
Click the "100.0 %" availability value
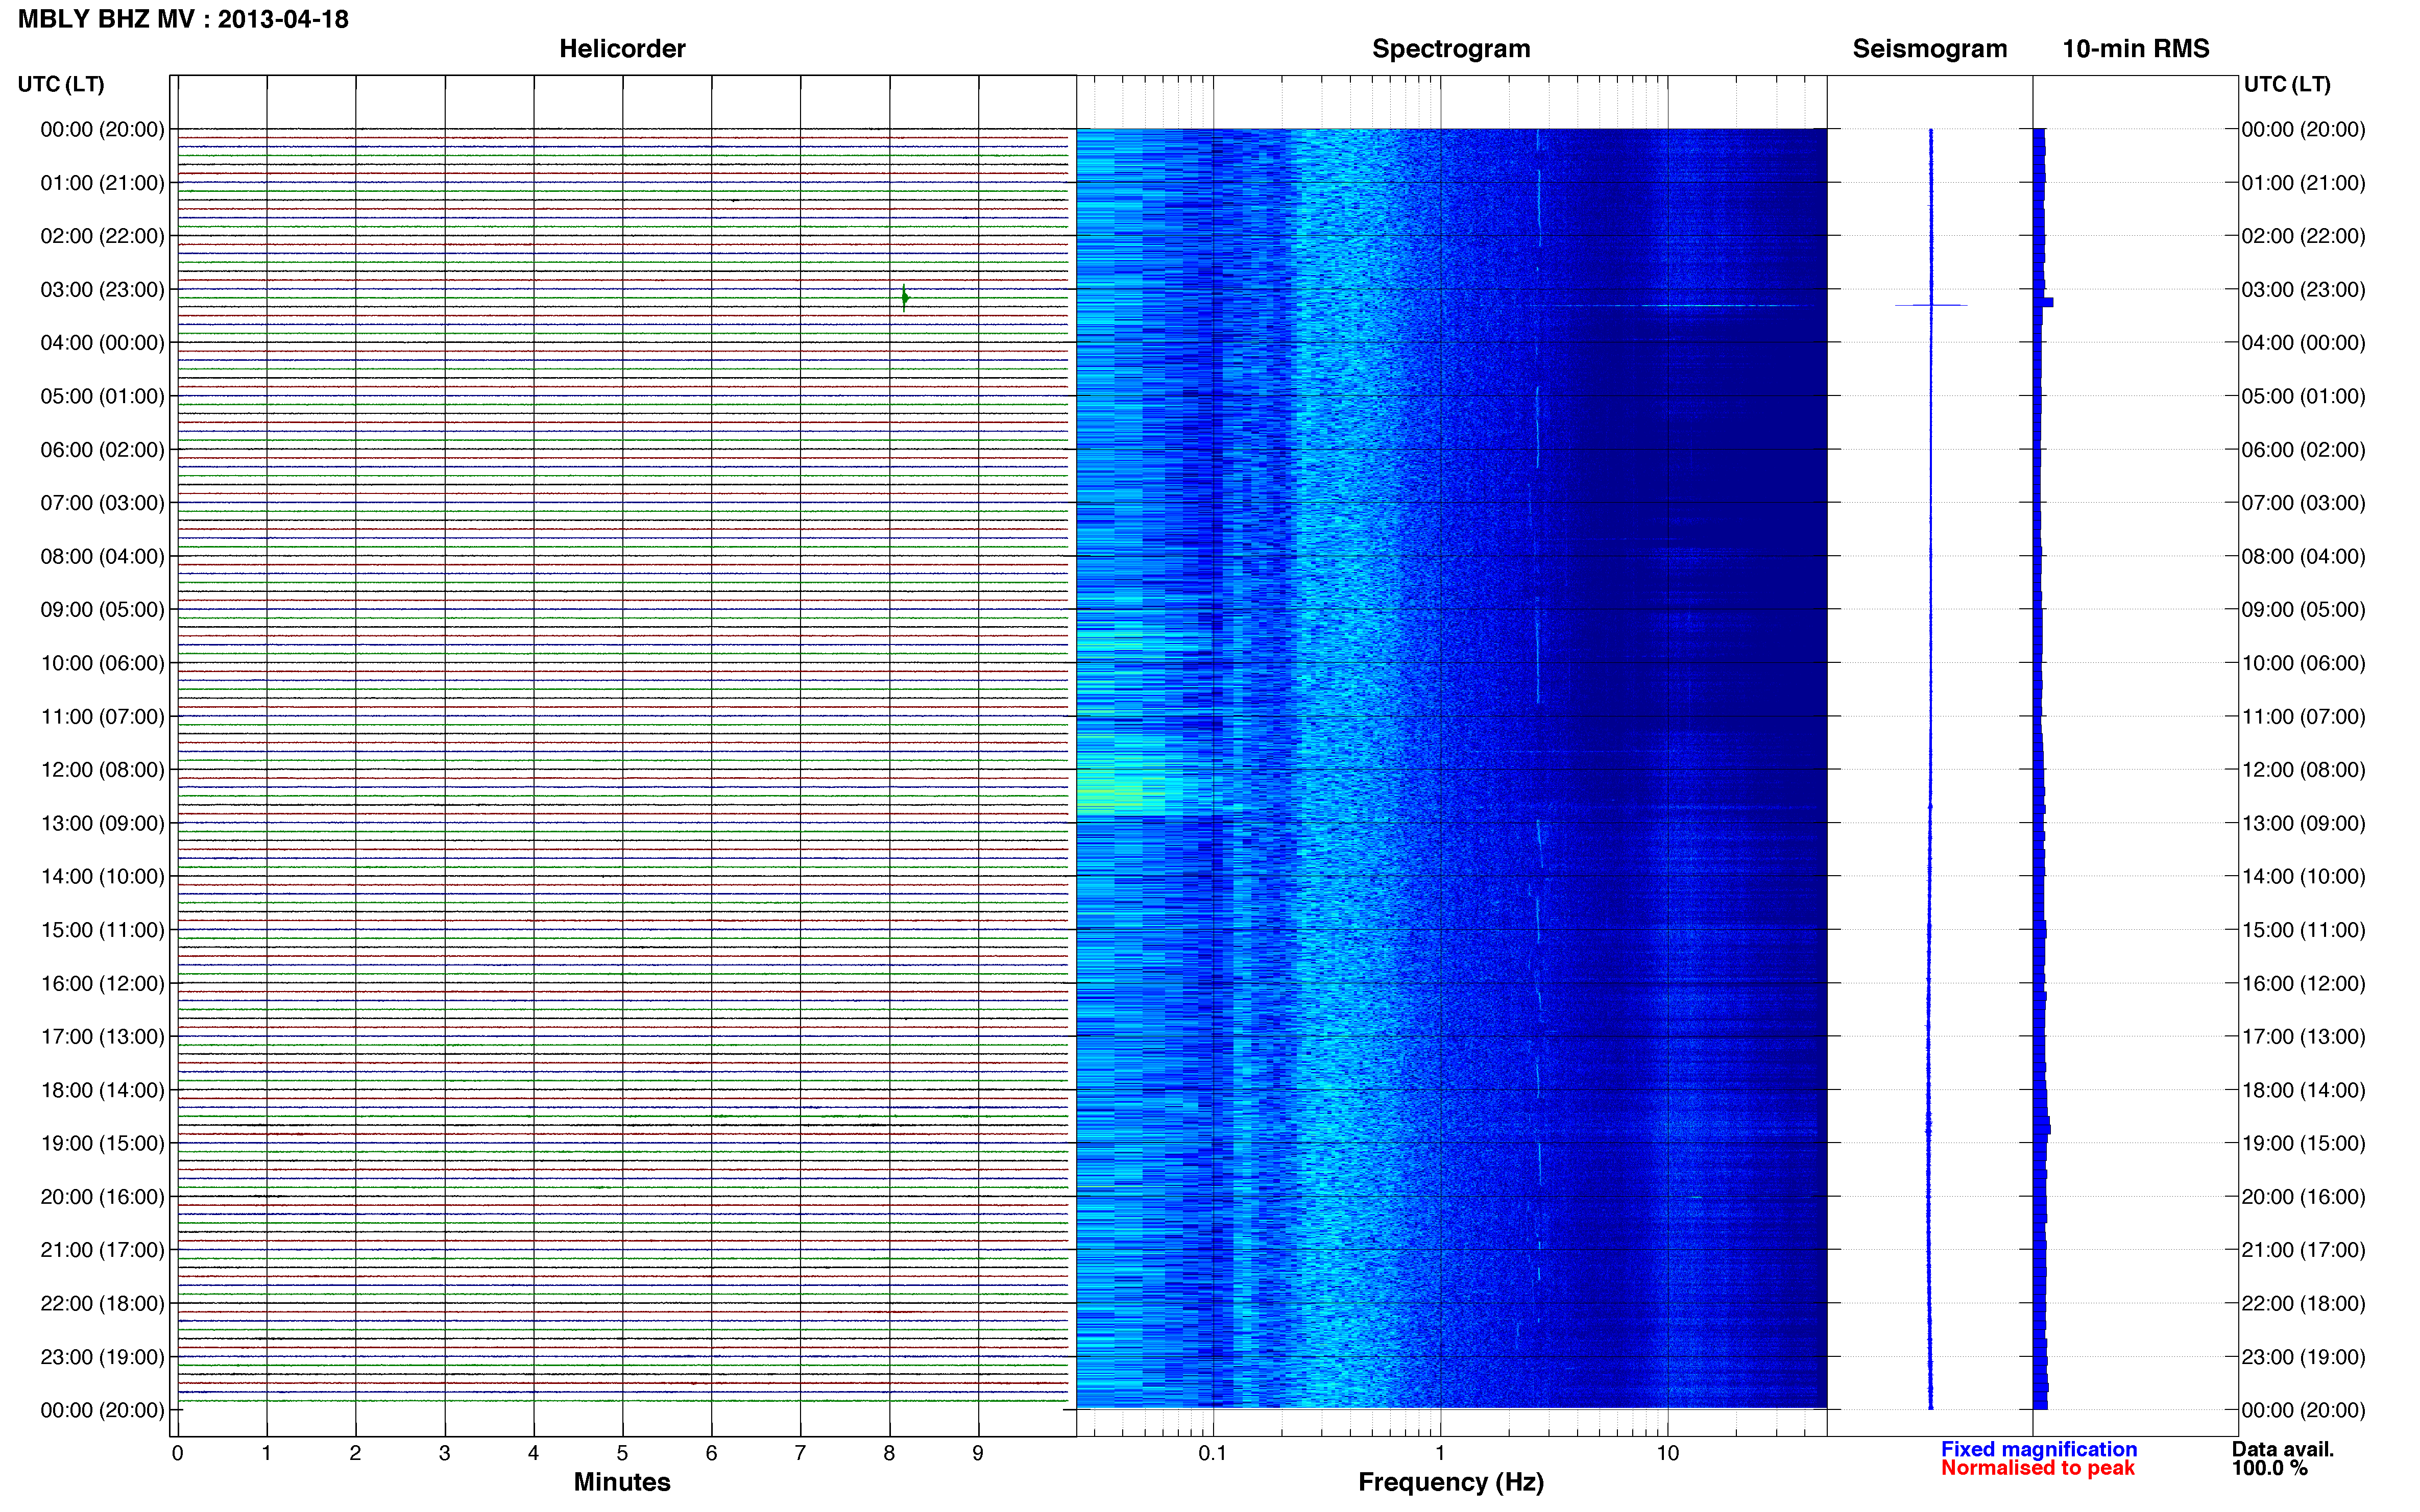[x=2270, y=1468]
